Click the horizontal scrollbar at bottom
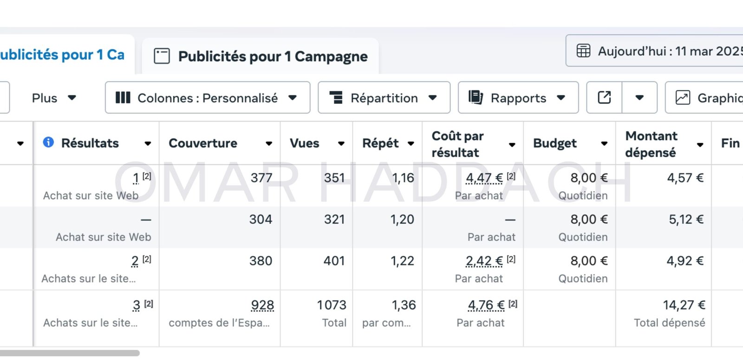The image size is (743, 359). pos(70,353)
